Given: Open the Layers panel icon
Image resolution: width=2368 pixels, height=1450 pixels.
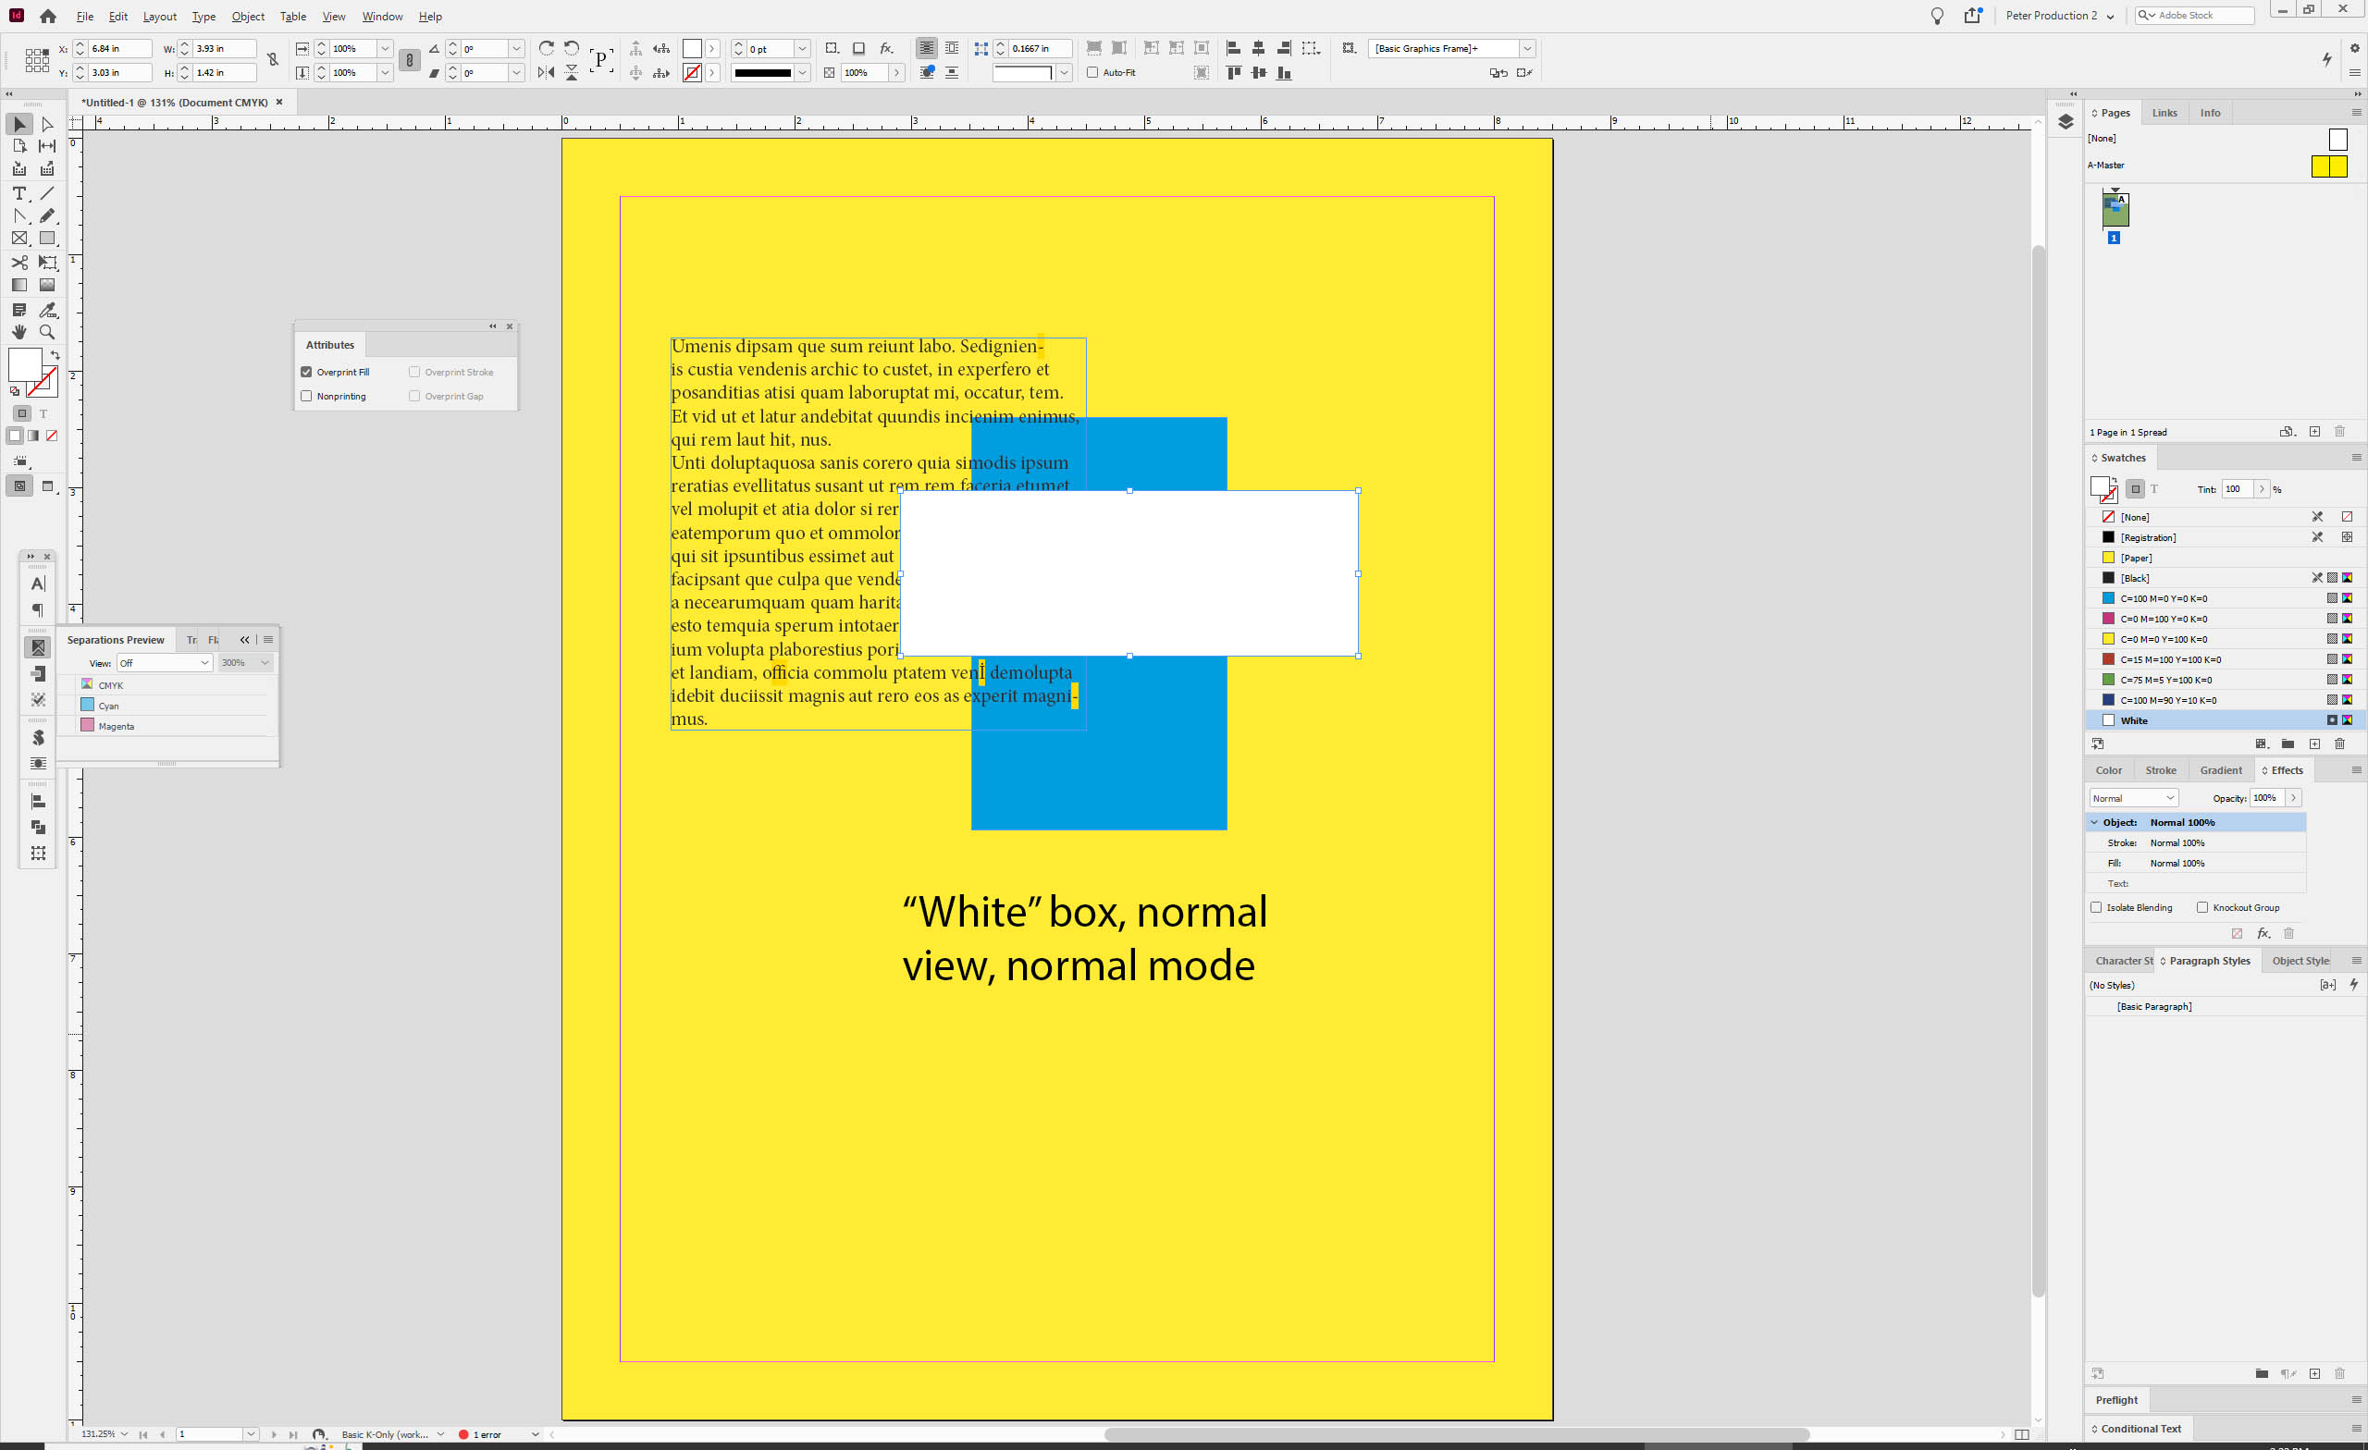Looking at the screenshot, I should click(x=2066, y=122).
